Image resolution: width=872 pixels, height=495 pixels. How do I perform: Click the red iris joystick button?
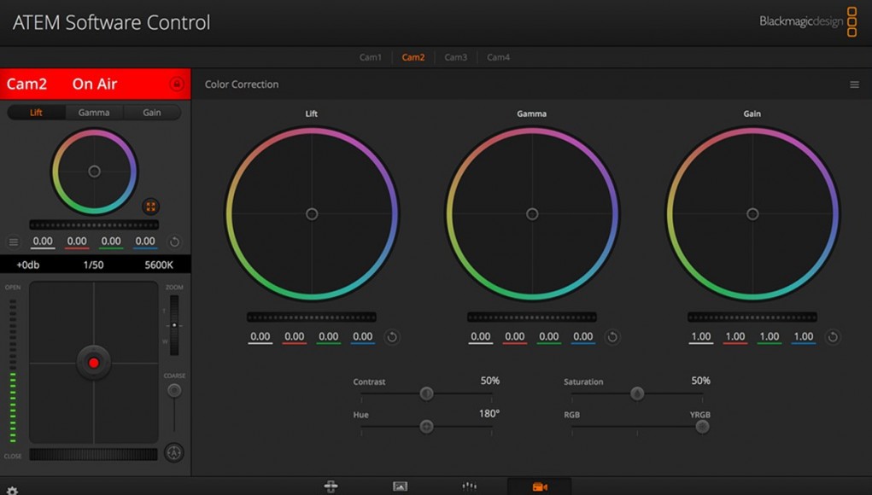click(93, 363)
